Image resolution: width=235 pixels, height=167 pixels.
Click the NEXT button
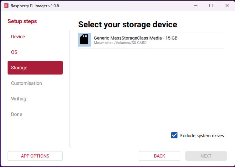click(x=206, y=156)
